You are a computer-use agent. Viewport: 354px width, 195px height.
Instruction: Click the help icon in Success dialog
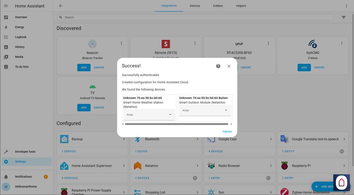click(218, 66)
